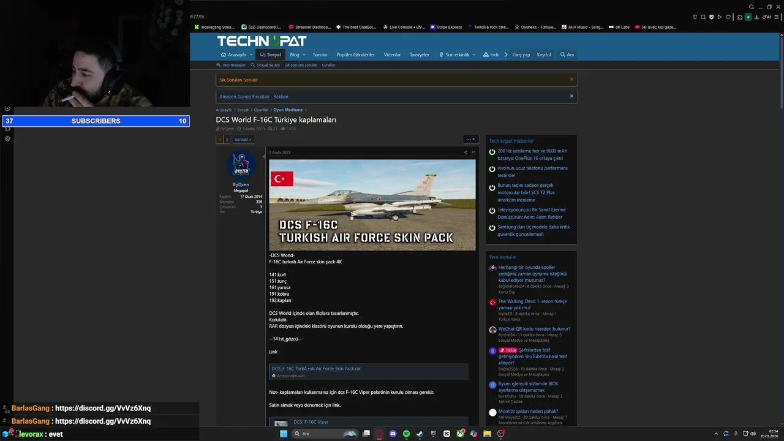The height and width of the screenshot is (441, 784).
Task: Click Kaydol to register
Action: pyautogui.click(x=544, y=55)
